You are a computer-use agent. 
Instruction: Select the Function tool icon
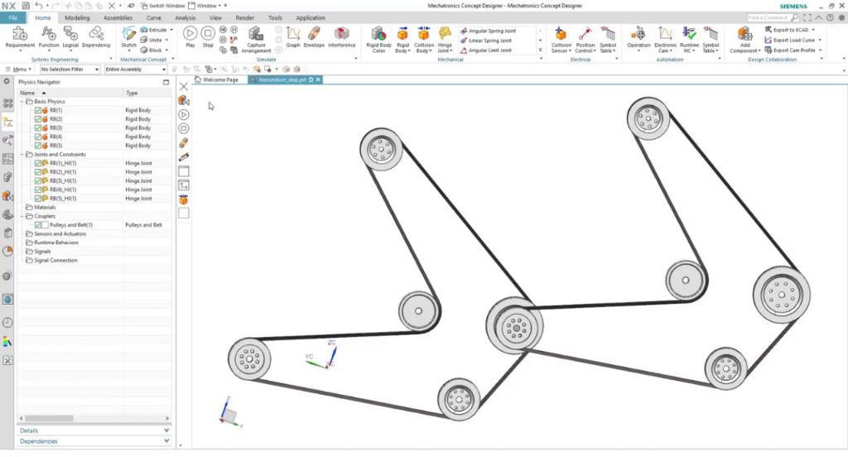coord(48,34)
